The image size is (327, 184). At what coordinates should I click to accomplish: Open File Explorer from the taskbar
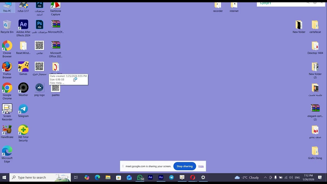tap(108, 177)
